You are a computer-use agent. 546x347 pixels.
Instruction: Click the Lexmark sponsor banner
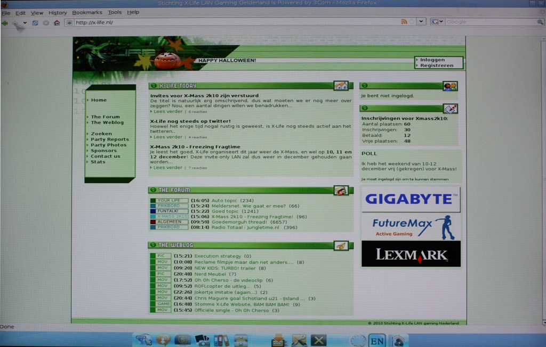[x=411, y=254]
